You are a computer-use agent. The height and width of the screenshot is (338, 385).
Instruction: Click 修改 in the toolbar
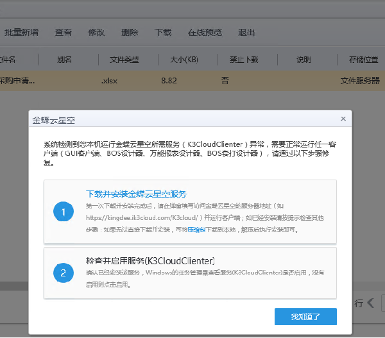pos(96,32)
